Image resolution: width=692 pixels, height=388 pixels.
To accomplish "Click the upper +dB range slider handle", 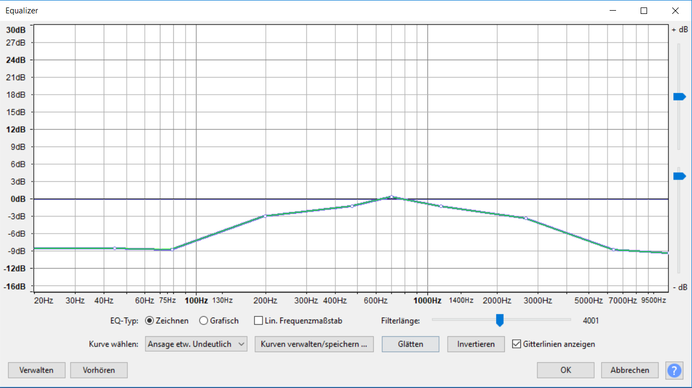I will [x=679, y=97].
